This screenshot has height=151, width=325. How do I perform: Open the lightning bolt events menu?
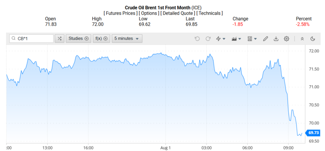pyautogui.click(x=221, y=39)
